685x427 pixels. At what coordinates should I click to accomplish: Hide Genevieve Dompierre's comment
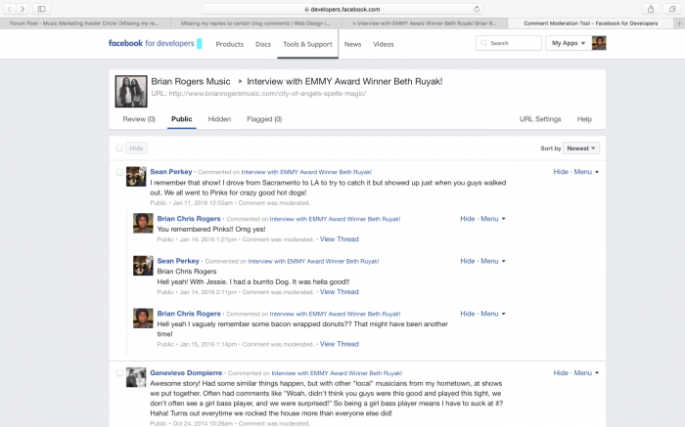(561, 373)
